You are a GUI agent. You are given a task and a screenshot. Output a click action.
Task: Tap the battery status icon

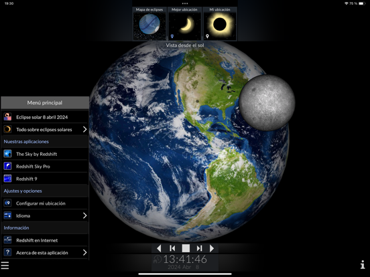[362, 3]
